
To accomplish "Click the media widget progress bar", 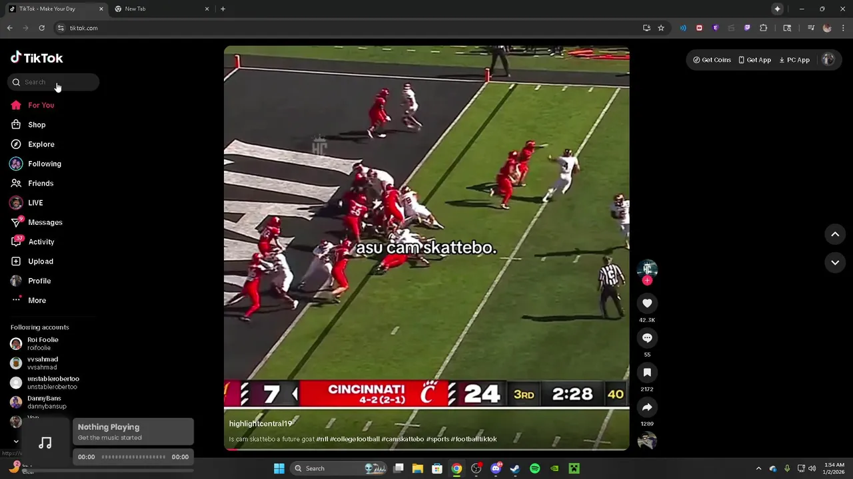I will (x=133, y=457).
